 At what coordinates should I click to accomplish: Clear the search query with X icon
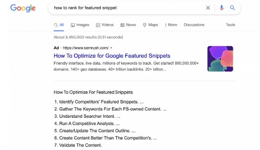(x=208, y=8)
